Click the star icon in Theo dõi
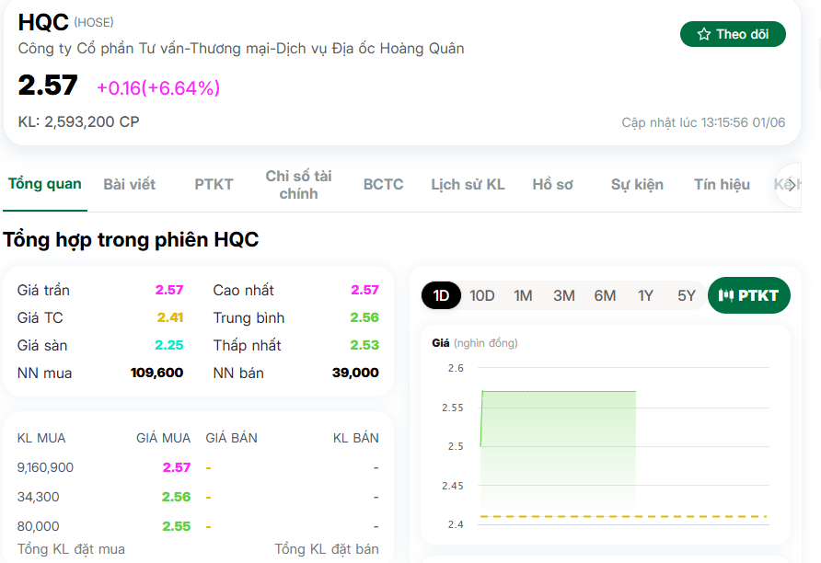The image size is (821, 563). (704, 34)
